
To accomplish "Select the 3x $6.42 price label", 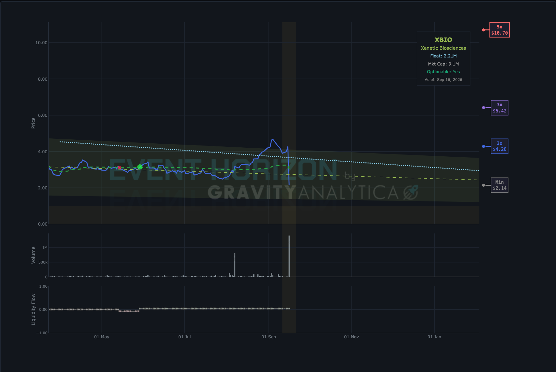I will [x=499, y=108].
